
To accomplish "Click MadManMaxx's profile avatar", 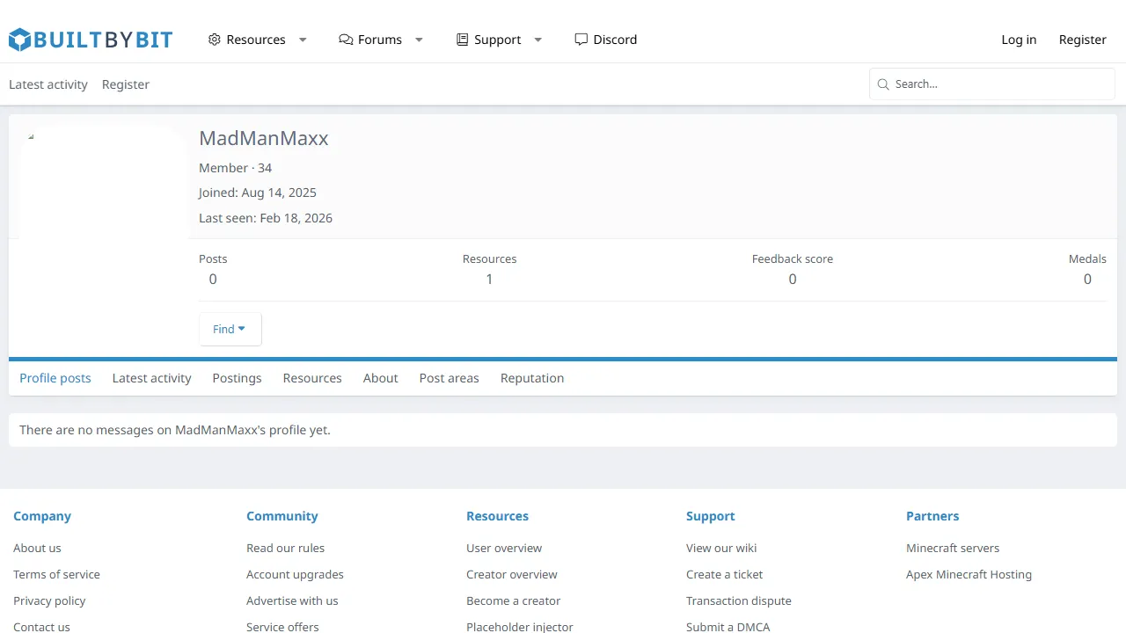I will click(104, 182).
